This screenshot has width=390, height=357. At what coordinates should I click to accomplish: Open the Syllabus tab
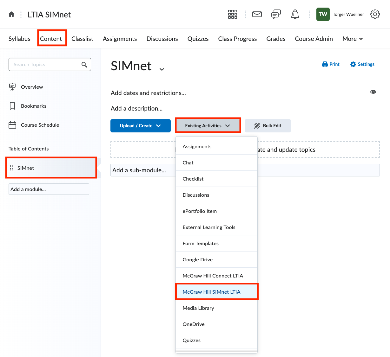20,39
